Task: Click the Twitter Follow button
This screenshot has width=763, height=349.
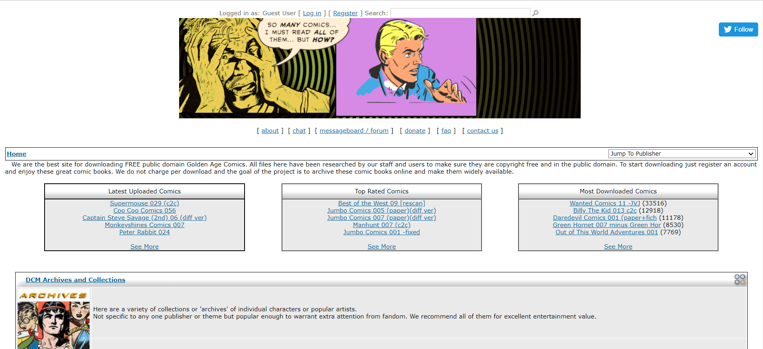Action: tap(738, 29)
